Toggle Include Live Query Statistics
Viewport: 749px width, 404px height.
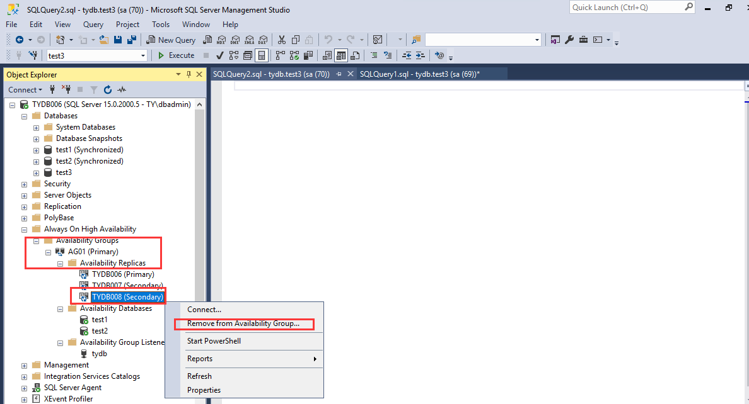click(x=294, y=56)
